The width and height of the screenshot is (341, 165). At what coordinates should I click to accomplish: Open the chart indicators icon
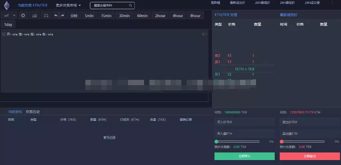[35, 16]
